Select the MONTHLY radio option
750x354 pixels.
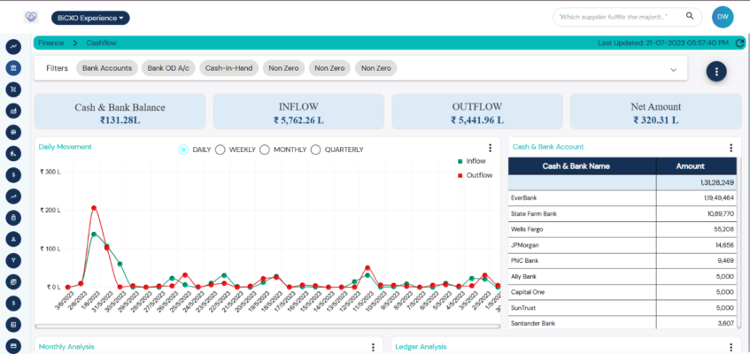265,150
